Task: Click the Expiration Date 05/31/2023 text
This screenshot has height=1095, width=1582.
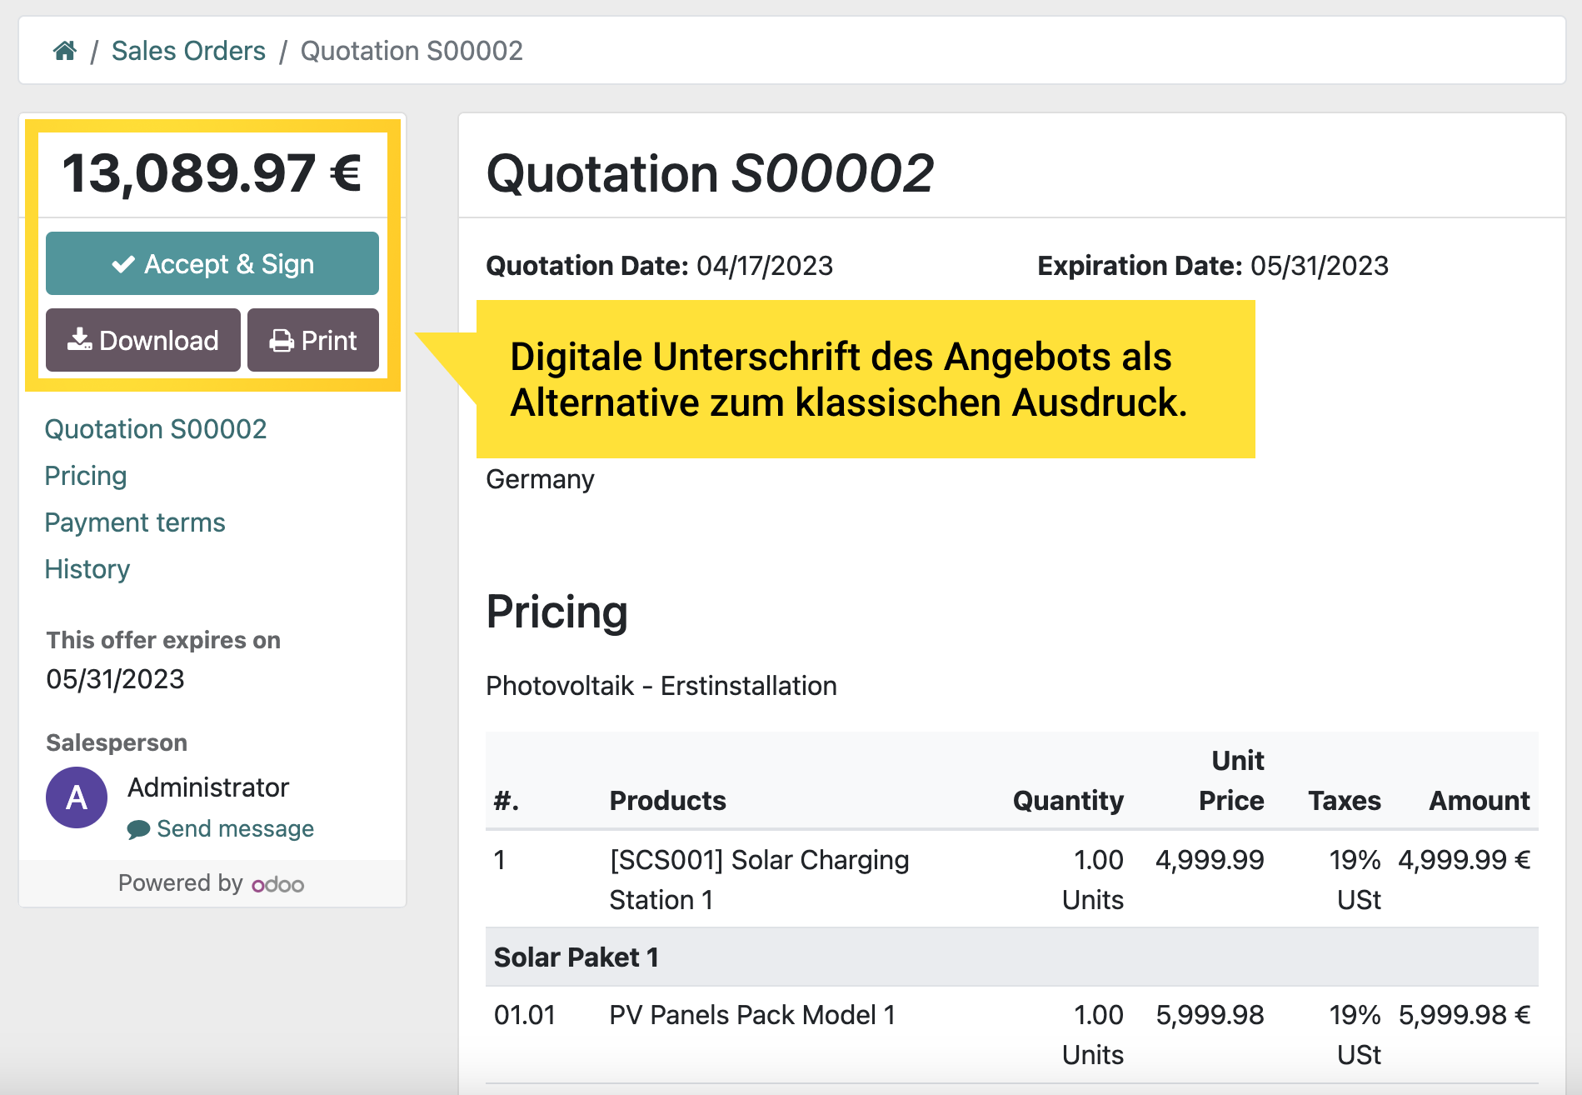Action: tap(1212, 266)
